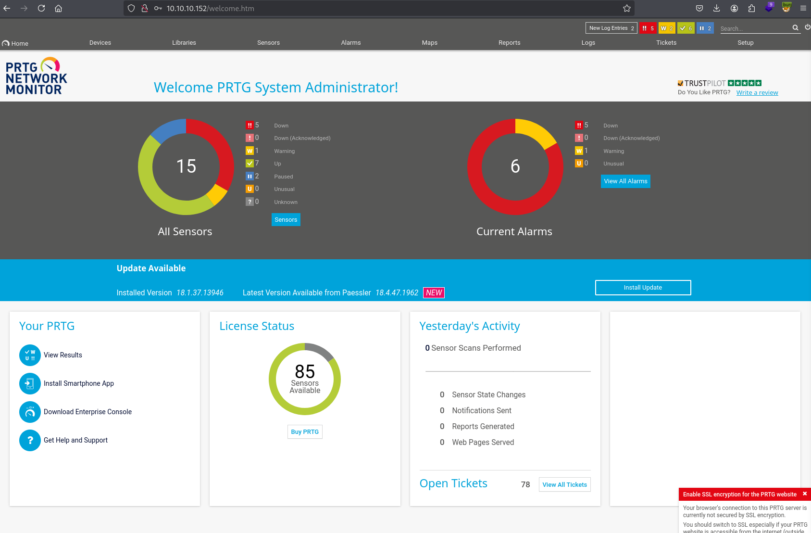Click the 'Unusual' label in the Current Alarms legend
The width and height of the screenshot is (811, 533).
pyautogui.click(x=613, y=164)
